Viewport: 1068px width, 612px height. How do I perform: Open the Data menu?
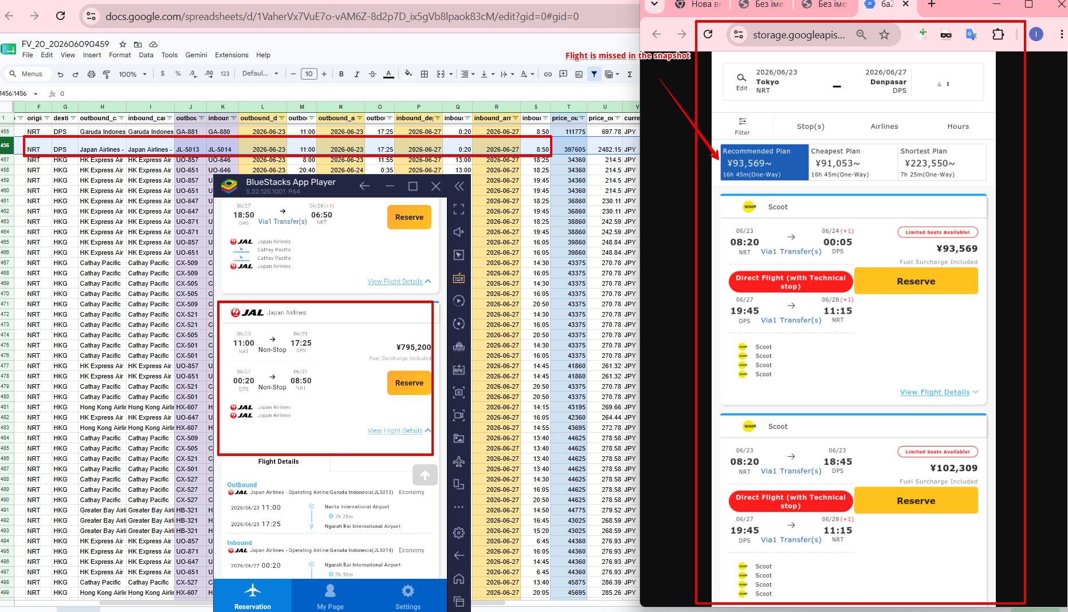146,55
